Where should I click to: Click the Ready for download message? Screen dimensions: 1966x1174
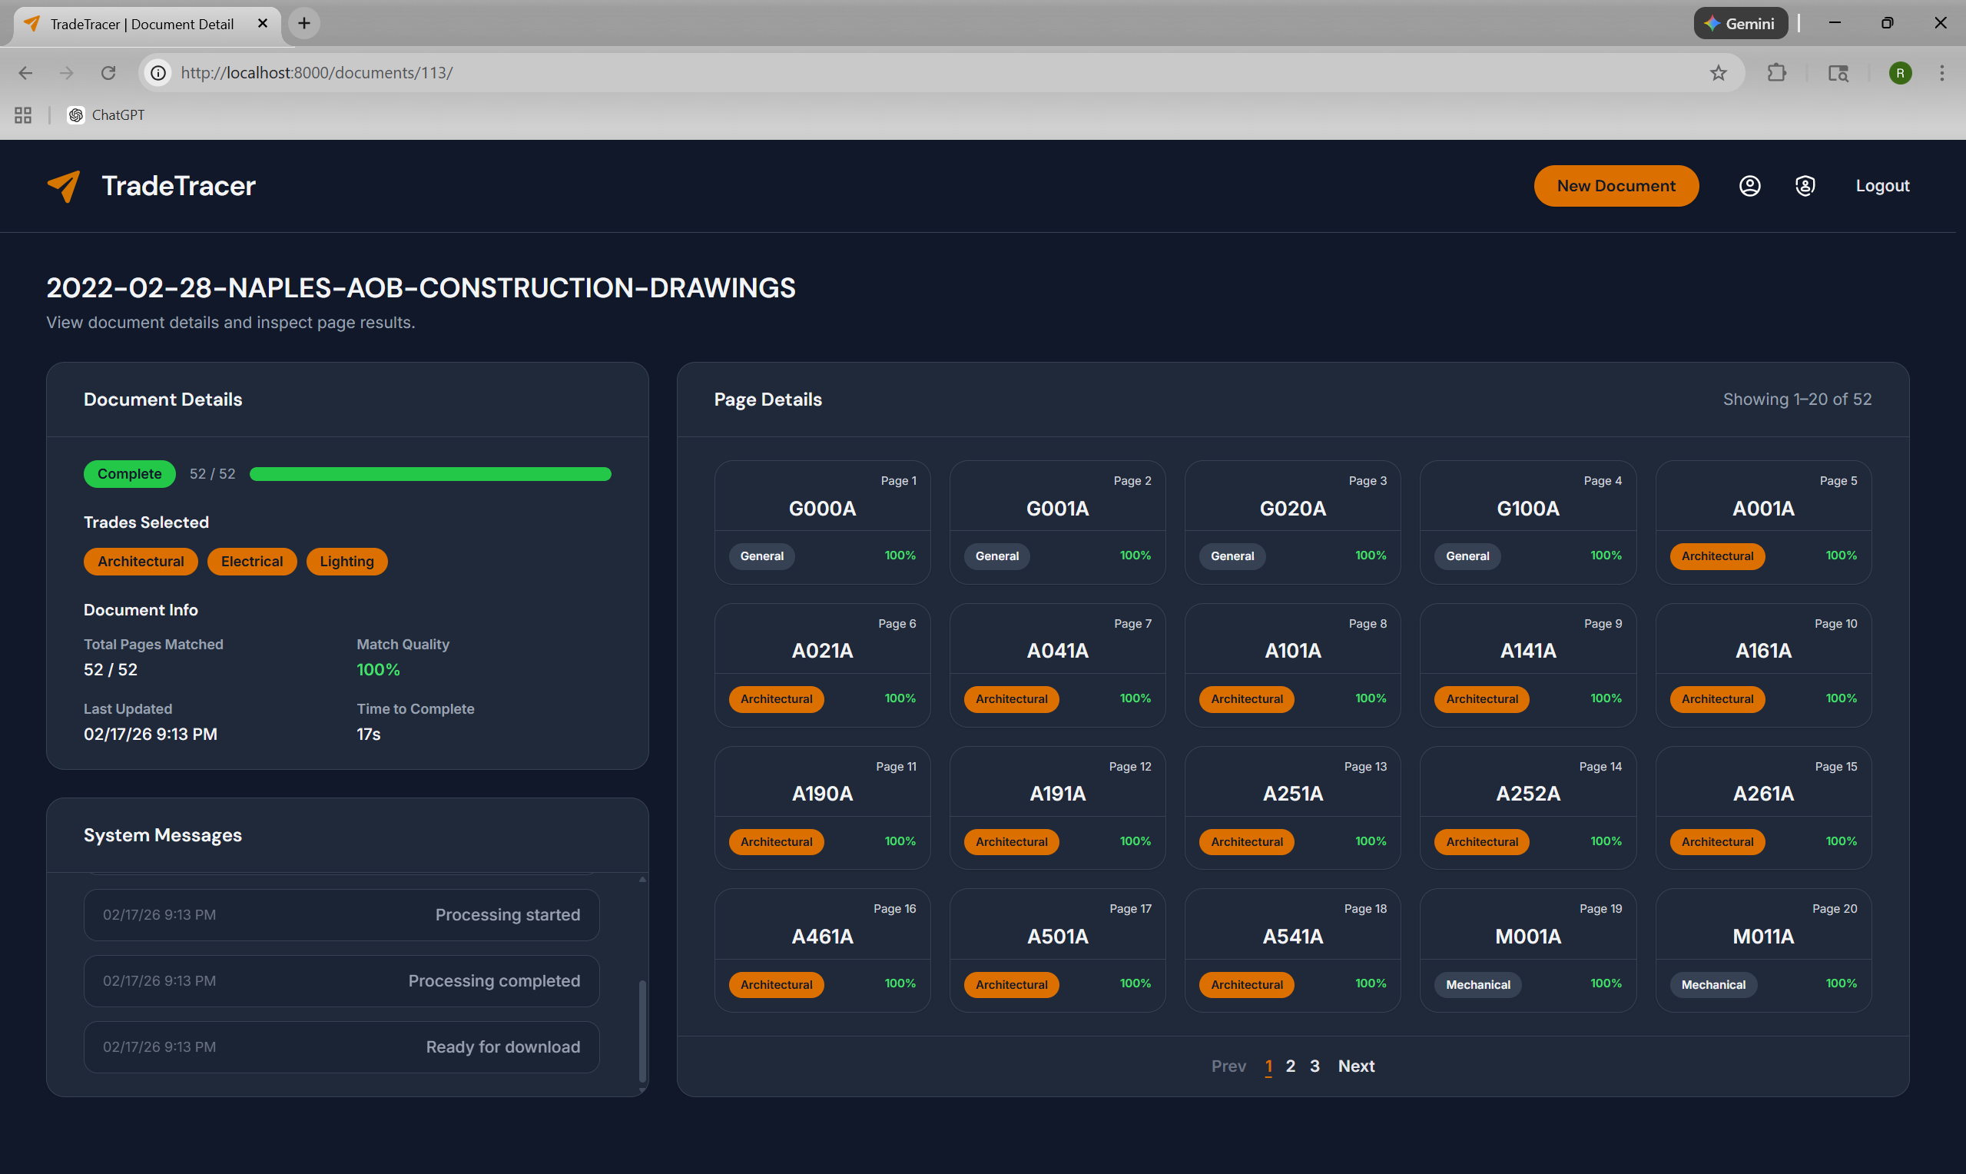pos(342,1047)
